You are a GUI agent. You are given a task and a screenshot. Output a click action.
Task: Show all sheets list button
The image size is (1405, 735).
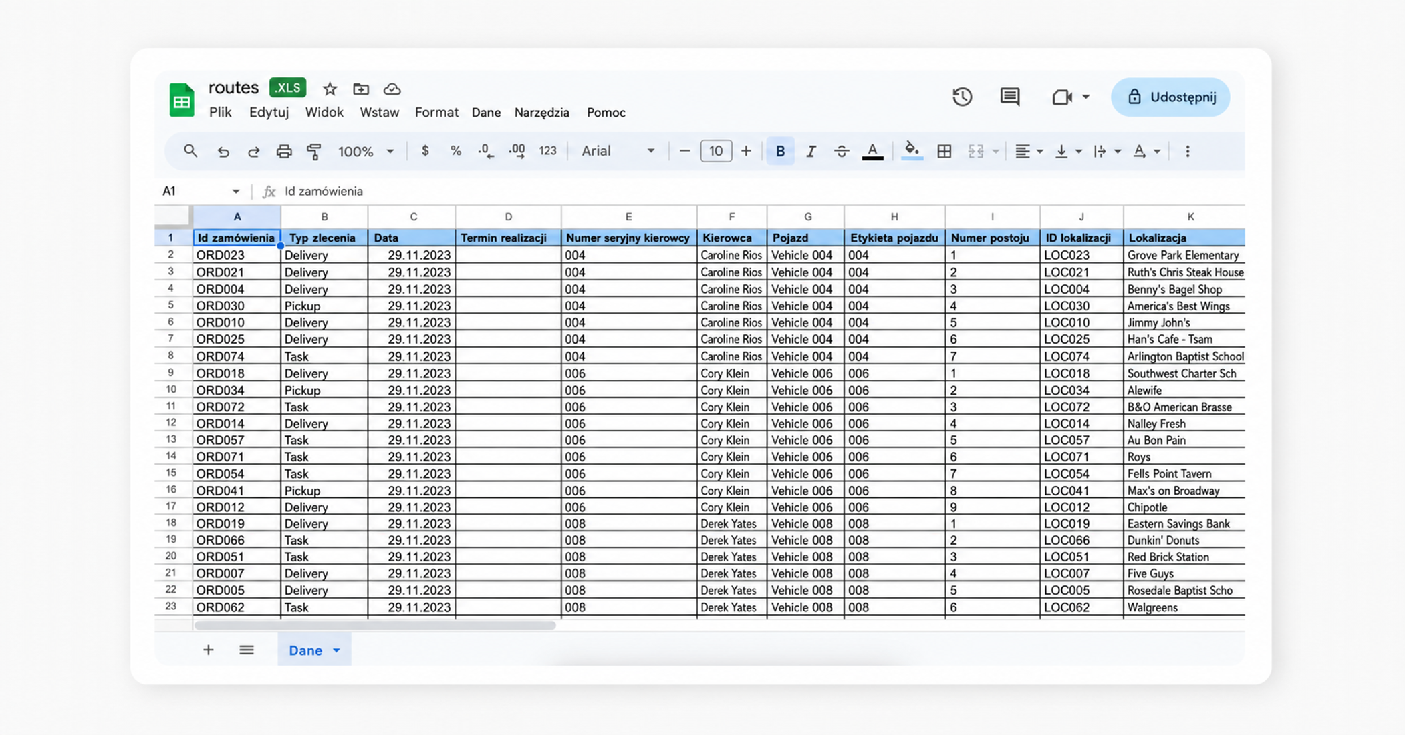click(x=247, y=650)
